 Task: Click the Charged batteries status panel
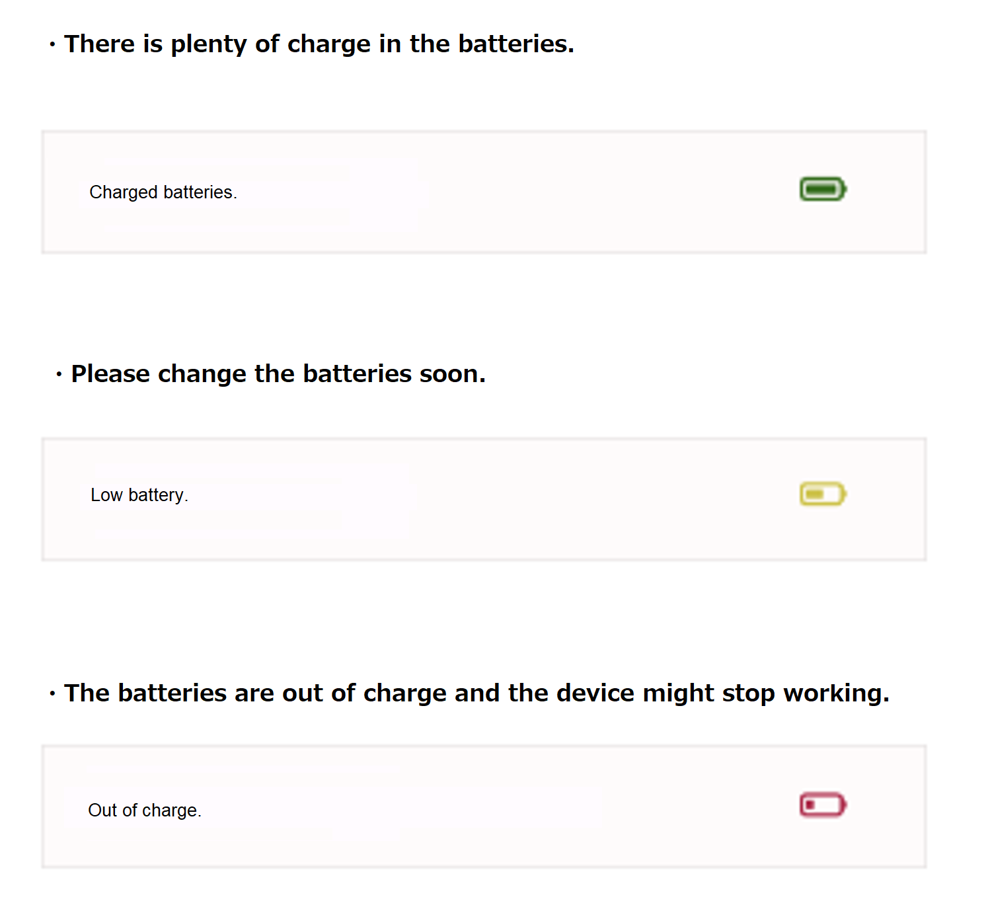(x=484, y=192)
